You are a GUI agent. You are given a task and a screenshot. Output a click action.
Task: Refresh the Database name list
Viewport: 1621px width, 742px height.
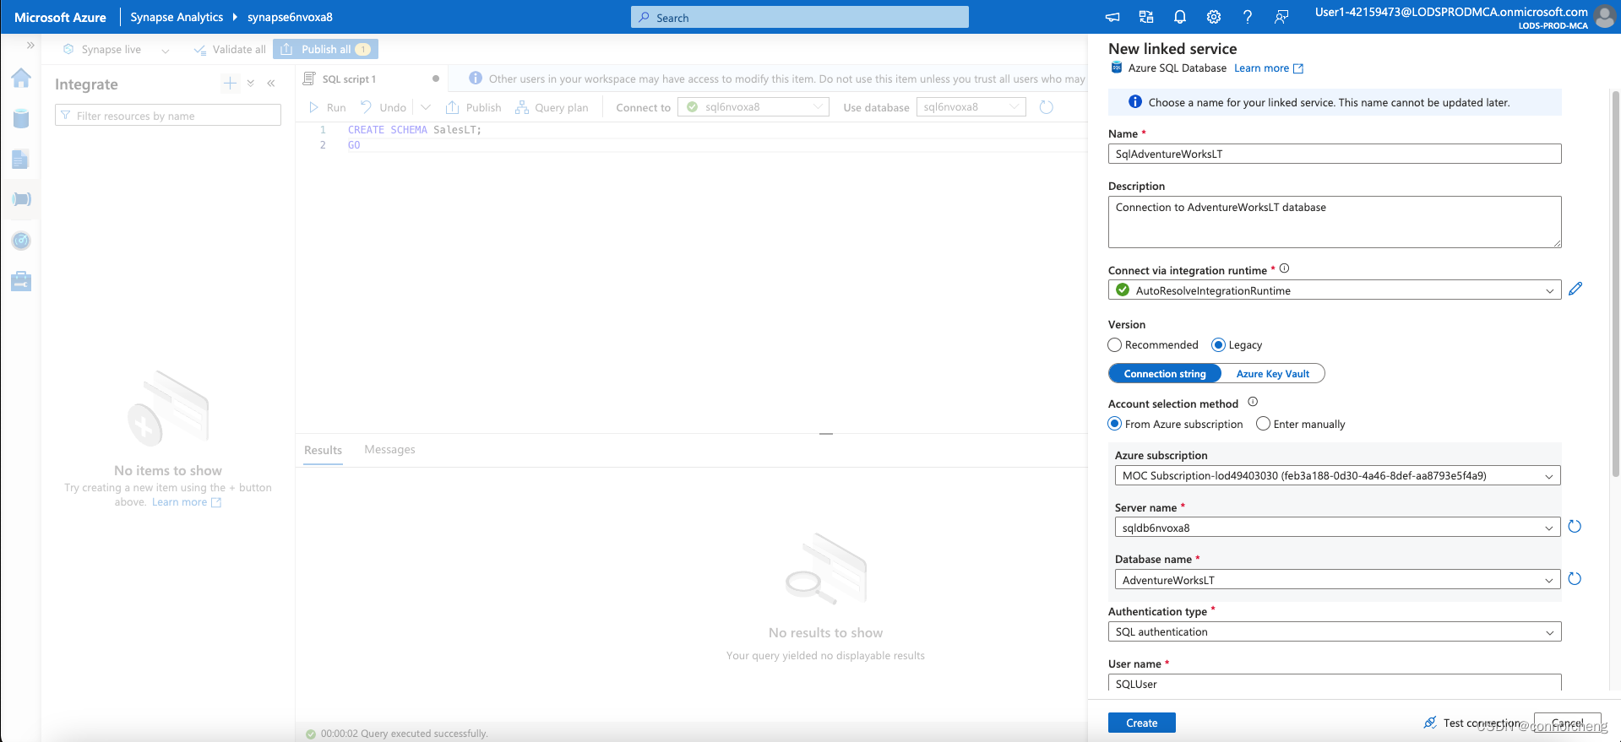tap(1575, 579)
